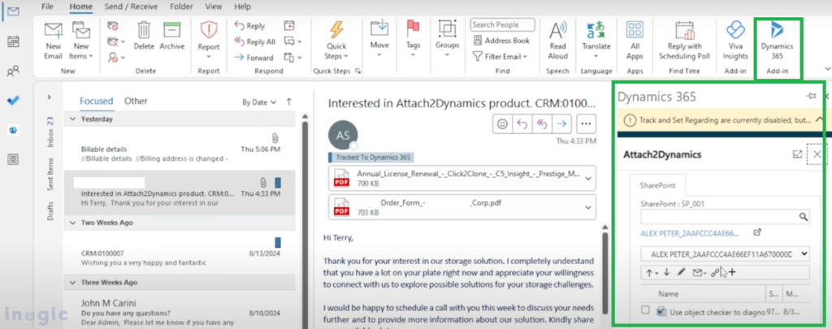The height and width of the screenshot is (329, 832).
Task: Expand the By Date sort dropdown
Action: pyautogui.click(x=259, y=102)
